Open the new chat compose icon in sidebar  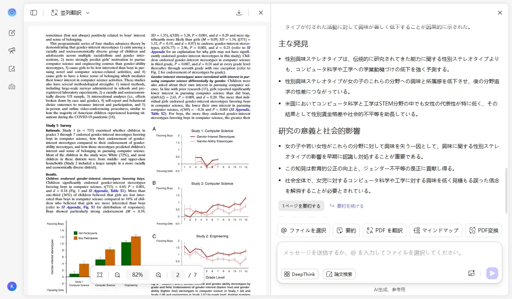click(x=12, y=32)
